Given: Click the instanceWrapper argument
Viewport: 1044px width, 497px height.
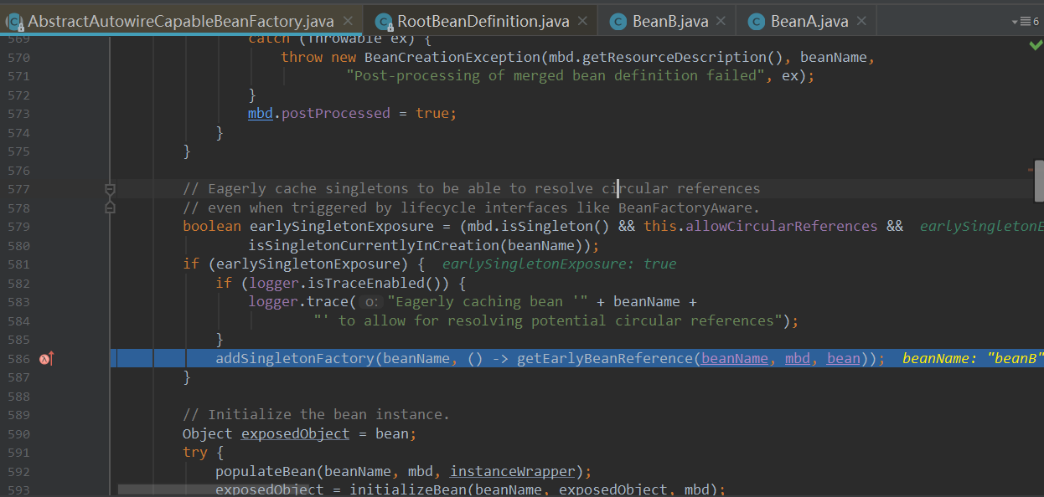Looking at the screenshot, I should (x=512, y=471).
